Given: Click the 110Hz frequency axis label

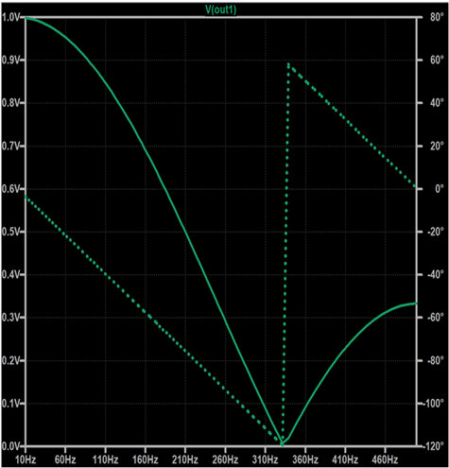Looking at the screenshot, I should [x=105, y=459].
